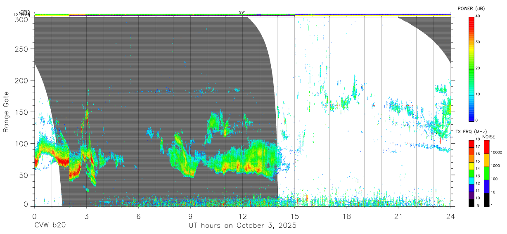
Task: Click the 100 label on NOISE legend
Action: [495, 179]
